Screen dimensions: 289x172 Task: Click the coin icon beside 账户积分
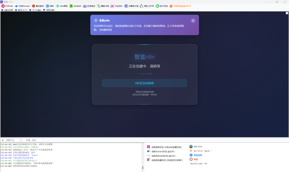191,151
